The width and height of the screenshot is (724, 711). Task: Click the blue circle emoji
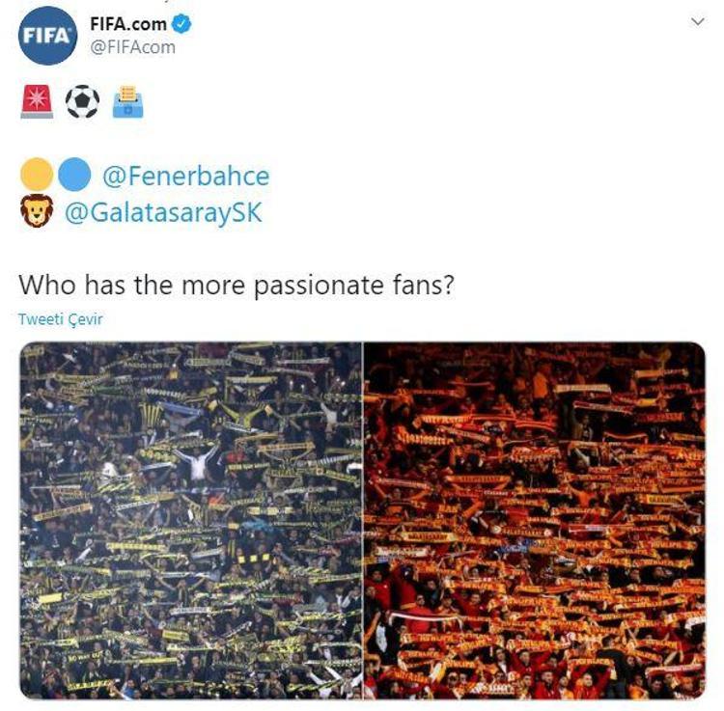tap(74, 175)
